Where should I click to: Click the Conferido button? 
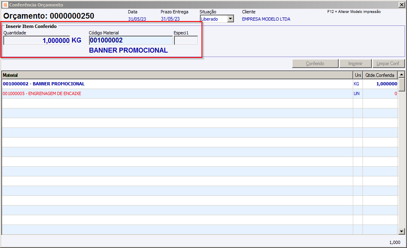tap(315, 64)
